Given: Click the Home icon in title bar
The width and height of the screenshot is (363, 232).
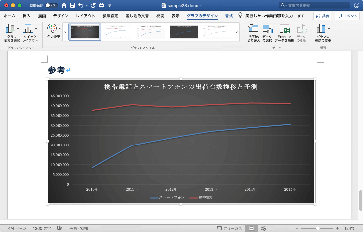Looking at the screenshot, I should tap(64, 5).
